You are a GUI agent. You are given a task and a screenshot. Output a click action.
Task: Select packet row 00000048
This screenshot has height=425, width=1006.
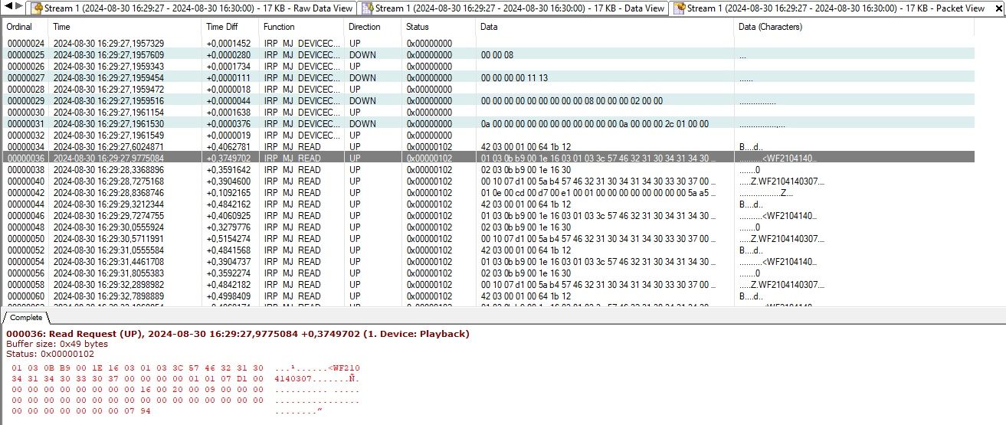(x=489, y=227)
